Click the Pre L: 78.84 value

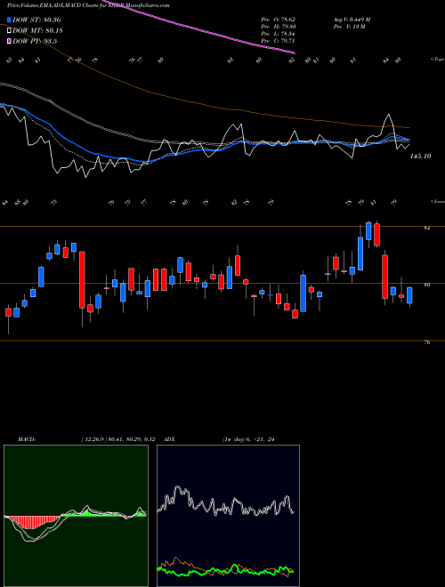click(278, 34)
